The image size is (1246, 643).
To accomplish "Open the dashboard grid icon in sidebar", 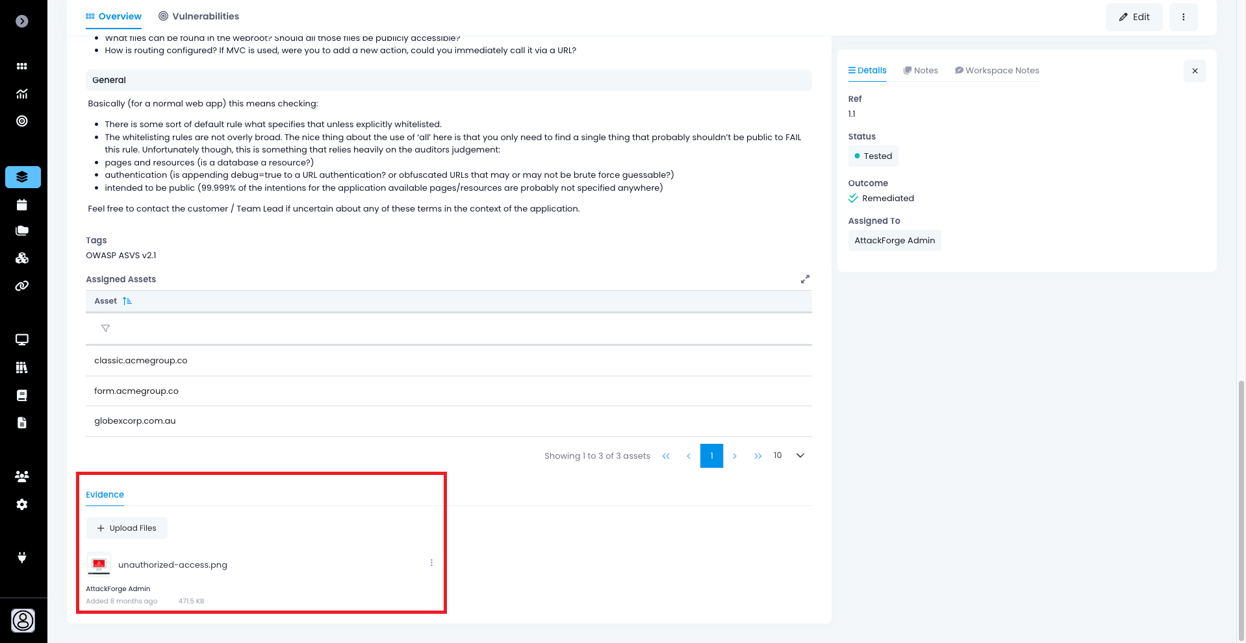I will [x=22, y=66].
